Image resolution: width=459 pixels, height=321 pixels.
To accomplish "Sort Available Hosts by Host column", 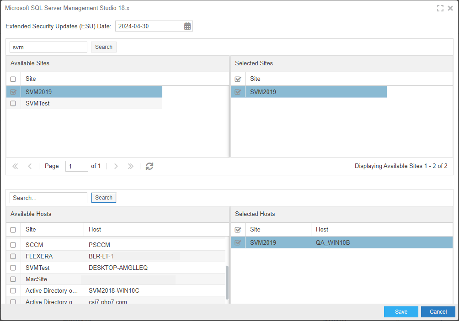I will point(157,230).
